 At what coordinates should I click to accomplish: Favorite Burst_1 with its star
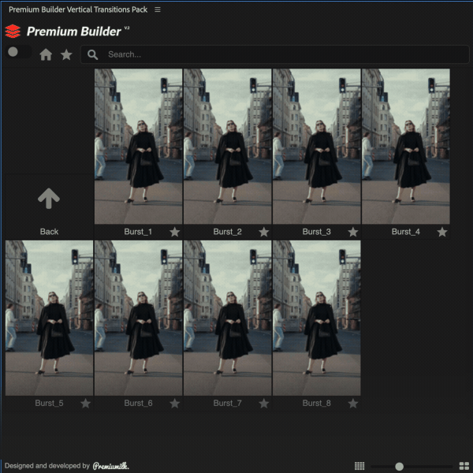175,232
